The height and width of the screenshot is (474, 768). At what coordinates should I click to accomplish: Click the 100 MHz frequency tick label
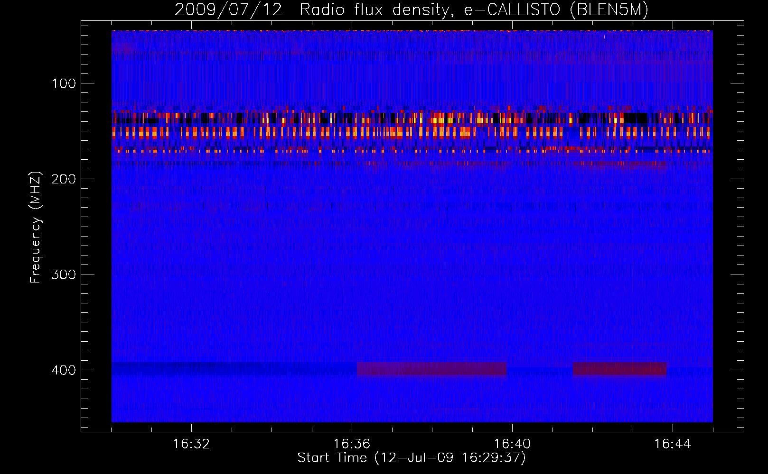tap(64, 84)
